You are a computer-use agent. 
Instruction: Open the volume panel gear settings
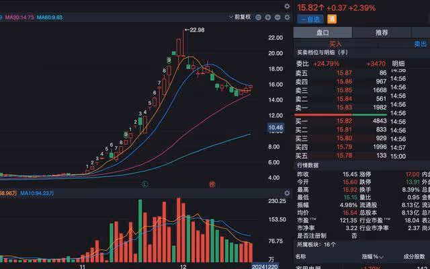(x=287, y=193)
